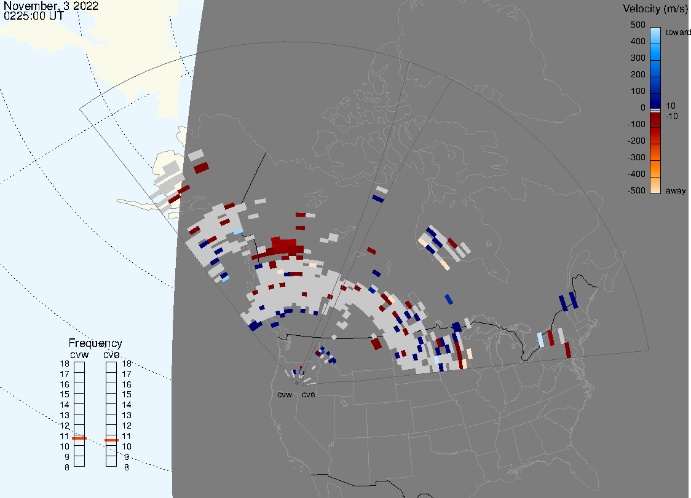Image resolution: width=691 pixels, height=498 pixels.
Task: Click the "cve" radar station label on map
Action: (x=308, y=394)
